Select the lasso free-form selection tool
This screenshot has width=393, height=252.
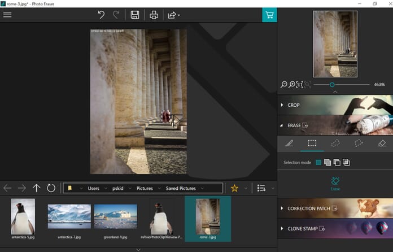point(335,144)
